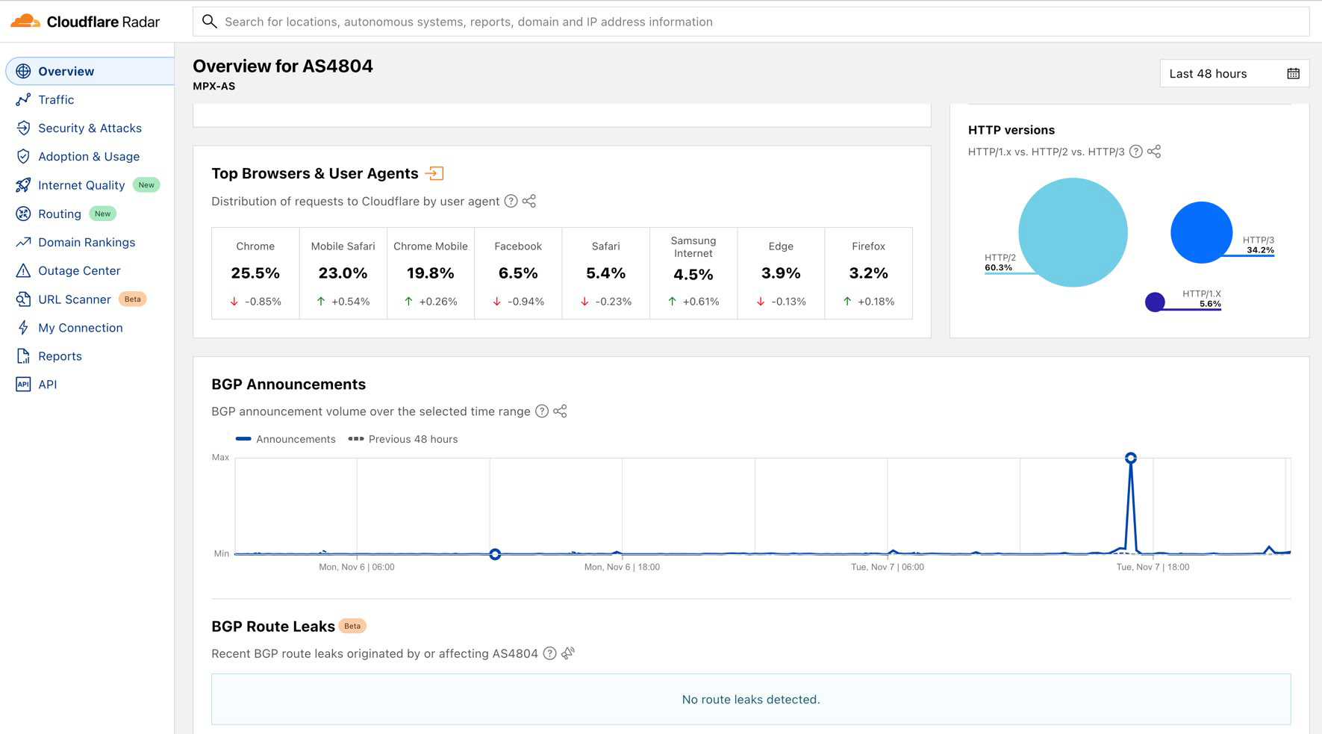1322x734 pixels.
Task: Select the Mobile Safari 23.0% cell
Action: [343, 273]
